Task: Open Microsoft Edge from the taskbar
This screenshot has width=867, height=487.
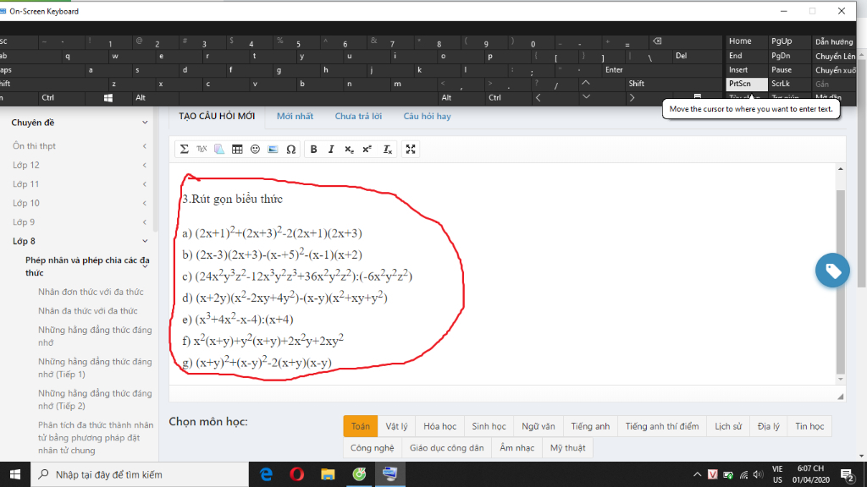Action: 266,474
